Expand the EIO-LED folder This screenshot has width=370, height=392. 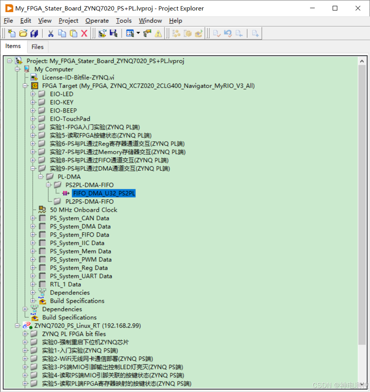(33, 94)
